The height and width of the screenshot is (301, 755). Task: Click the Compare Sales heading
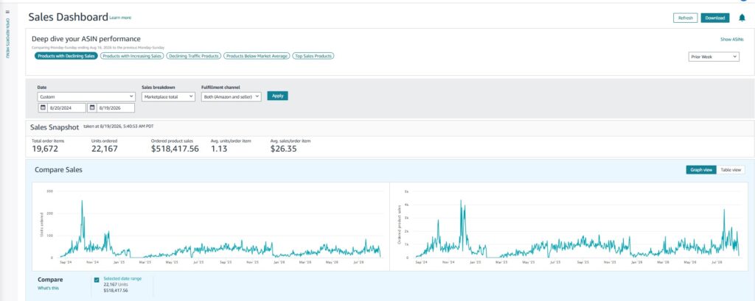(x=58, y=170)
